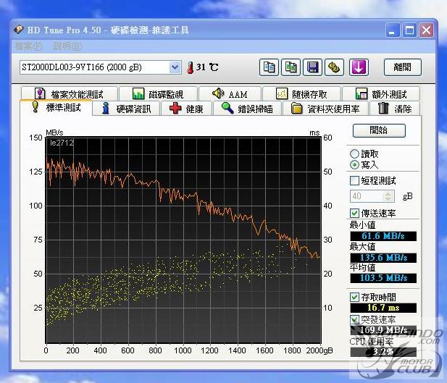Click the copy text to clipboard icon

(269, 67)
